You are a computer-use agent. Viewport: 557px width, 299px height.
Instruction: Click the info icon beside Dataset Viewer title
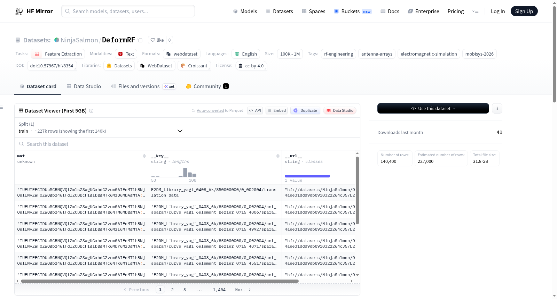[91, 111]
